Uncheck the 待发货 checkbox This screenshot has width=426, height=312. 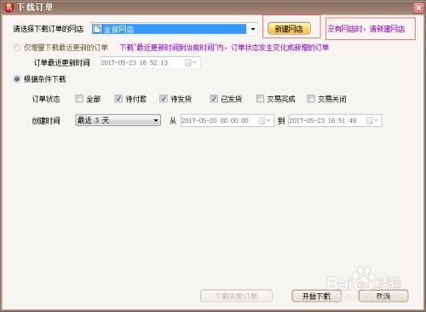(x=164, y=99)
